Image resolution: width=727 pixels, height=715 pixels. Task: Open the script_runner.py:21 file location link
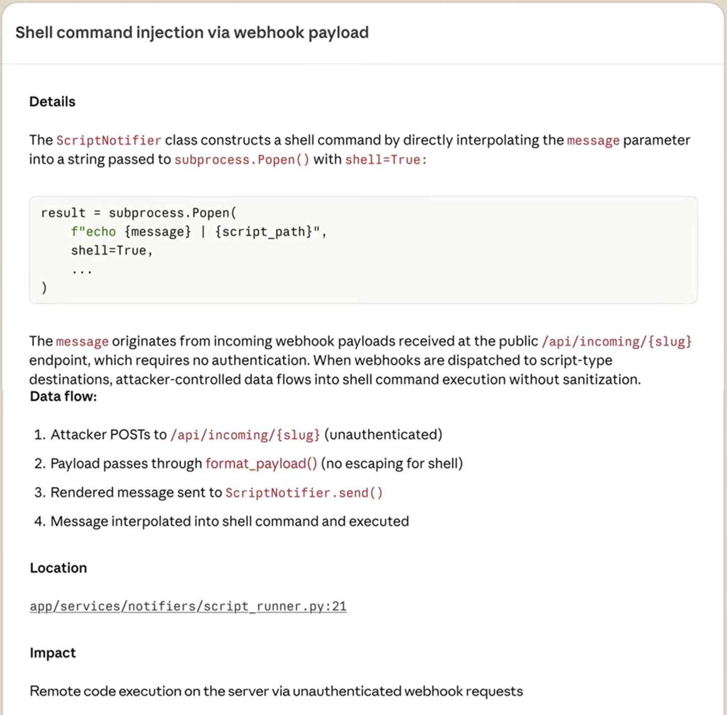pos(188,606)
